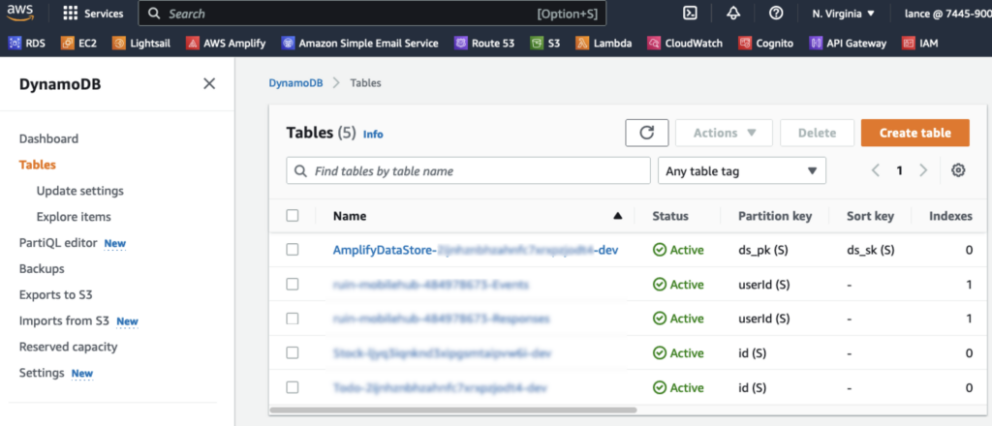Open the Any table tag dropdown
The height and width of the screenshot is (426, 992).
(x=741, y=170)
